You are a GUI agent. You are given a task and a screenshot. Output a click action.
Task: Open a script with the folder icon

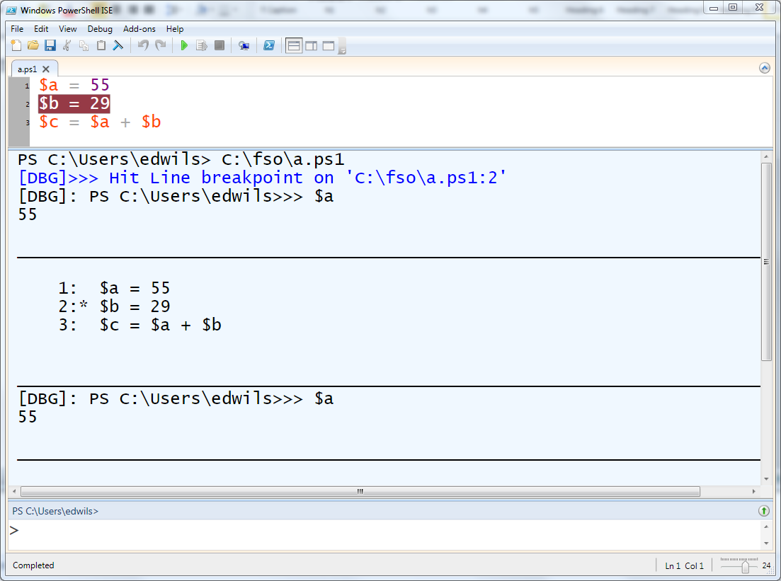coord(33,46)
